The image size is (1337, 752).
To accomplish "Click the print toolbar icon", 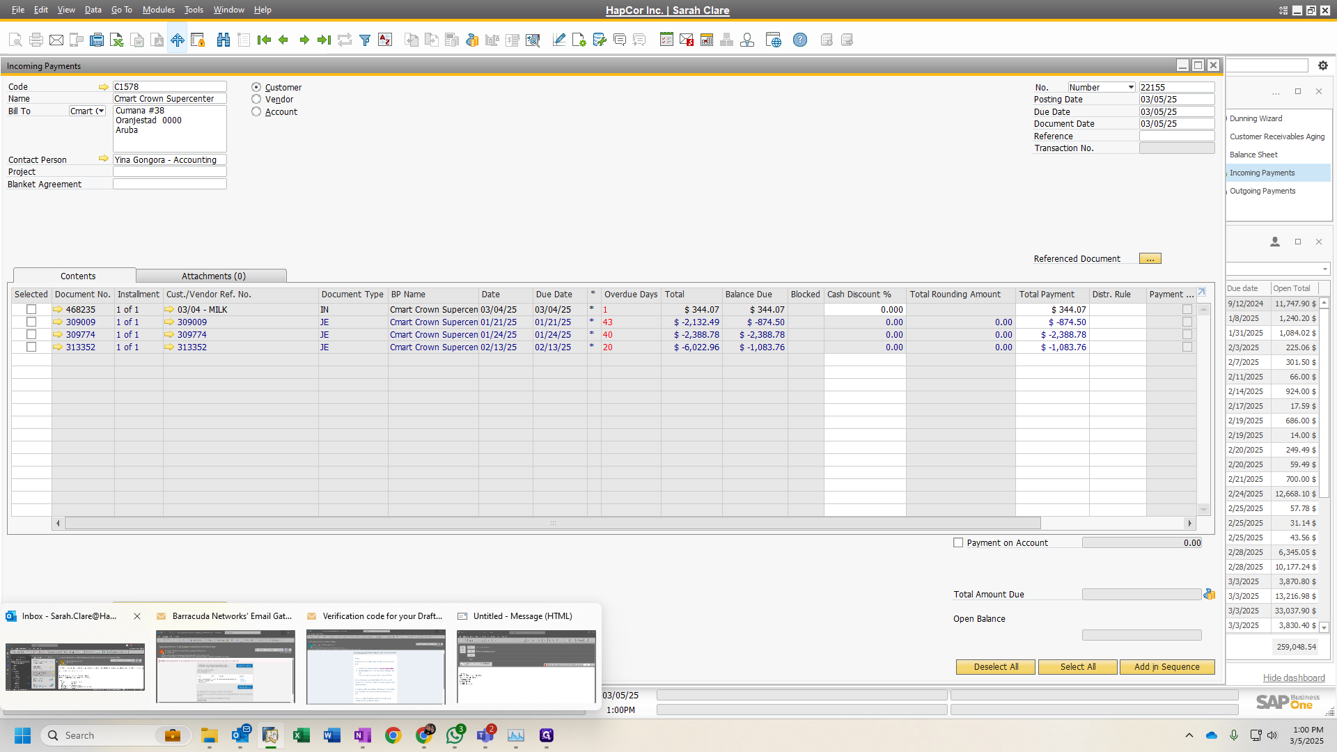I will [36, 40].
